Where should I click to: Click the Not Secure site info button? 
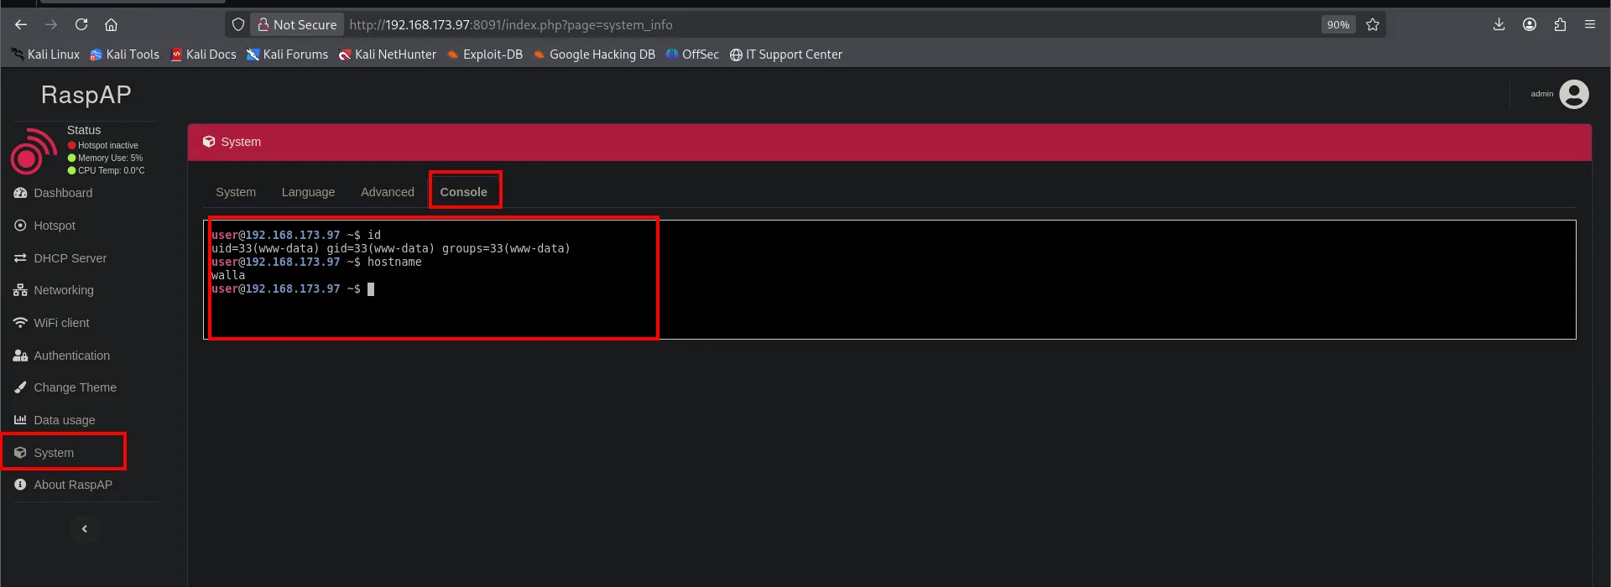(297, 25)
